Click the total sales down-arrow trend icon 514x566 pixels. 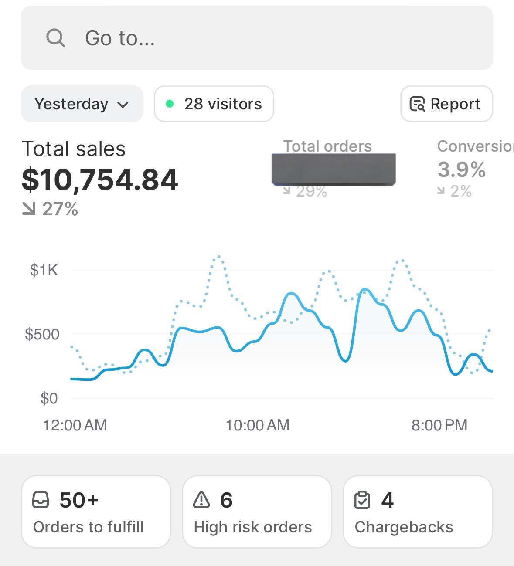(29, 209)
